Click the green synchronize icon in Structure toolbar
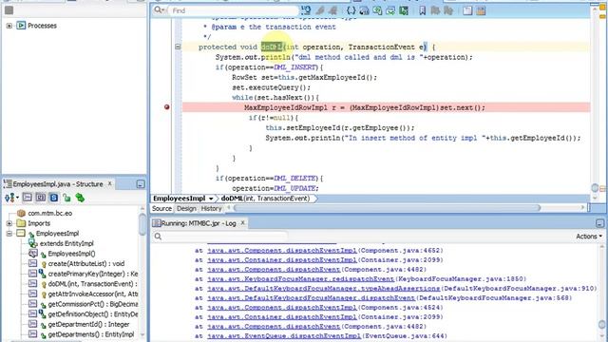Viewport: 608px width, 342px height. pos(80,198)
